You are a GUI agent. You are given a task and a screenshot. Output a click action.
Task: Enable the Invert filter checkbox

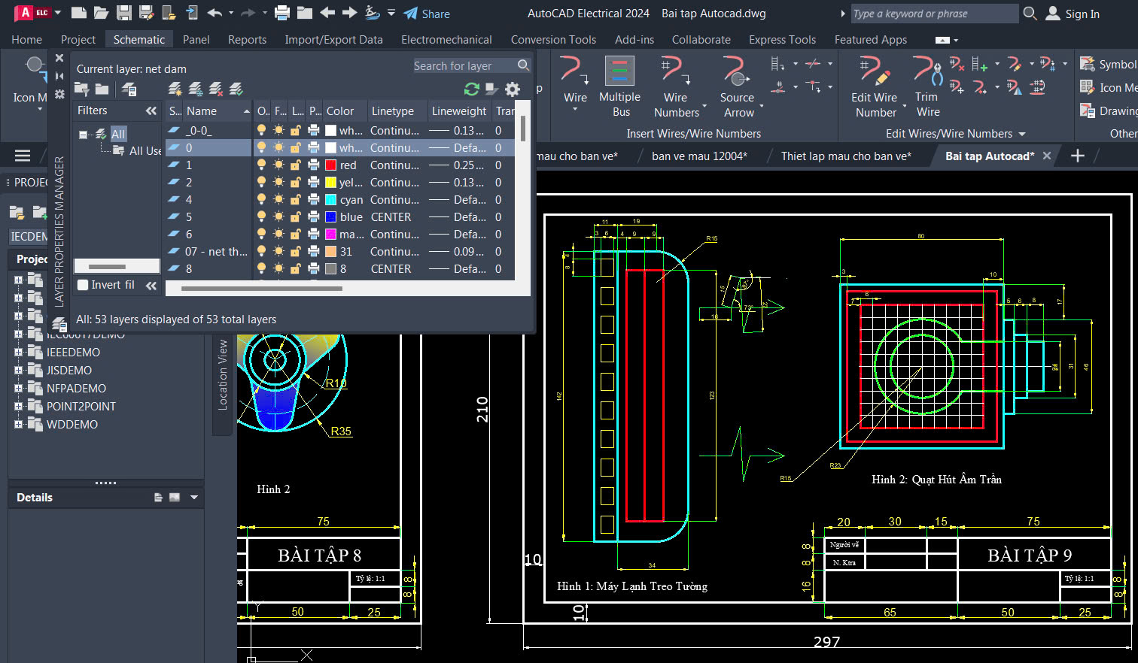coord(82,285)
